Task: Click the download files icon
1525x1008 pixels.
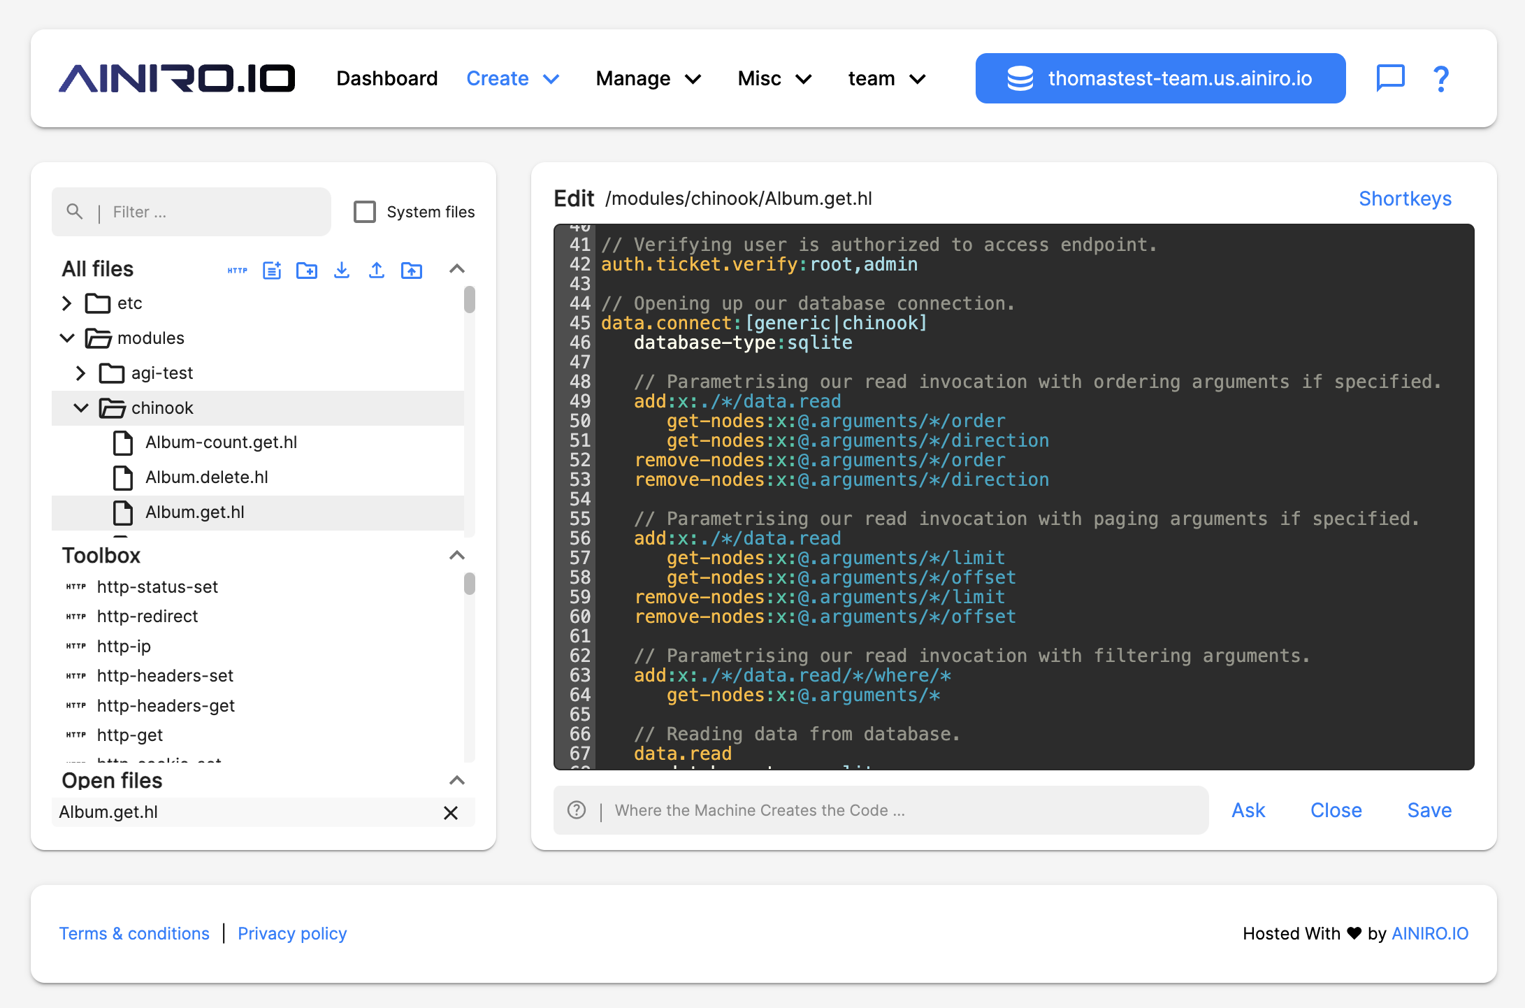Action: click(x=341, y=271)
